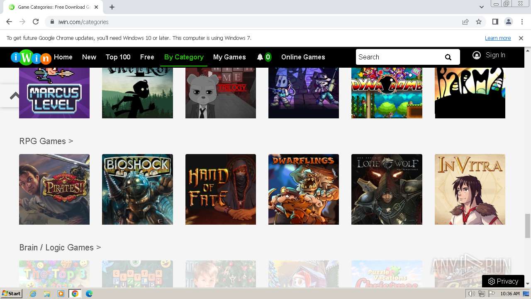The height and width of the screenshot is (299, 531).
Task: Open the Start menu
Action: click(x=11, y=294)
